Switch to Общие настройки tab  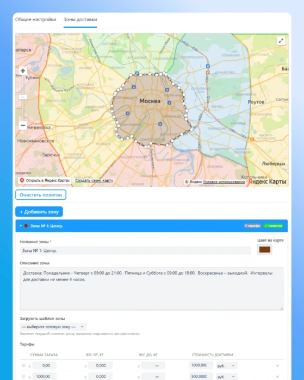(x=36, y=20)
